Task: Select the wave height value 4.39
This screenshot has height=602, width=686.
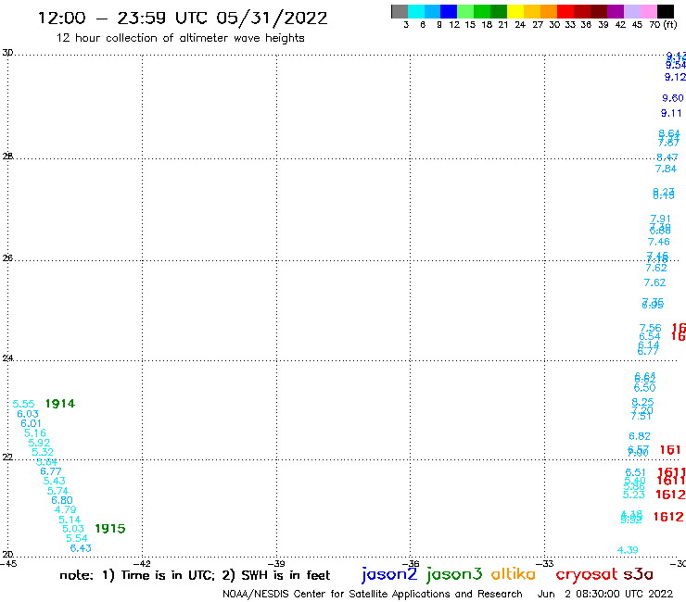Action: point(628,550)
